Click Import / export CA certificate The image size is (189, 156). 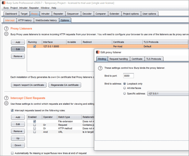(x=29, y=85)
